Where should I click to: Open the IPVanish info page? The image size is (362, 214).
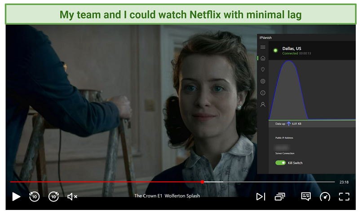tap(263, 93)
